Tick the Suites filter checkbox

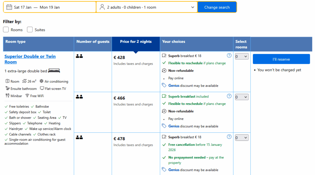tap(30, 29)
